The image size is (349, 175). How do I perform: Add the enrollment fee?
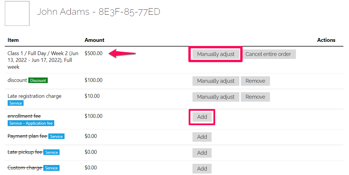(x=202, y=117)
